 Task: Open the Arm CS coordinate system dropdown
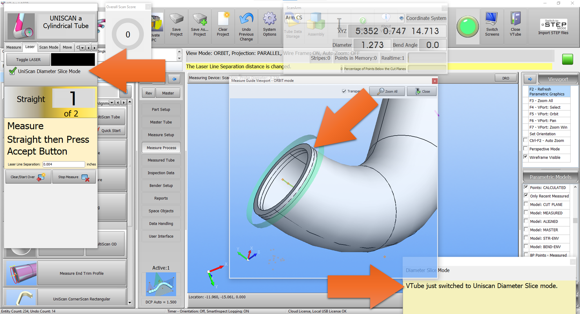(x=401, y=18)
